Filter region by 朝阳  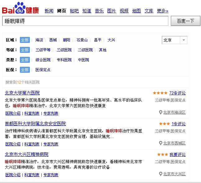(x=66, y=40)
